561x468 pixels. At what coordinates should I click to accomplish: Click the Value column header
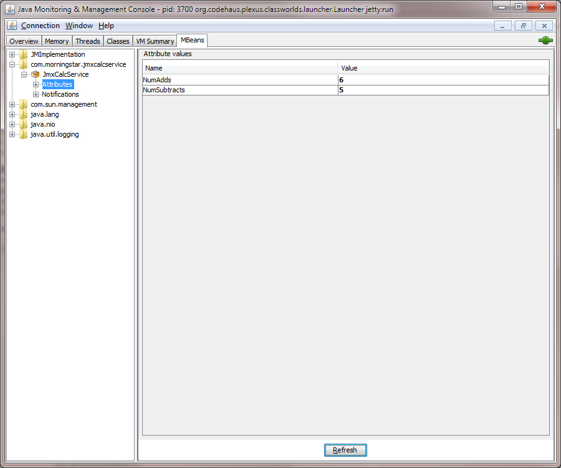pyautogui.click(x=443, y=68)
